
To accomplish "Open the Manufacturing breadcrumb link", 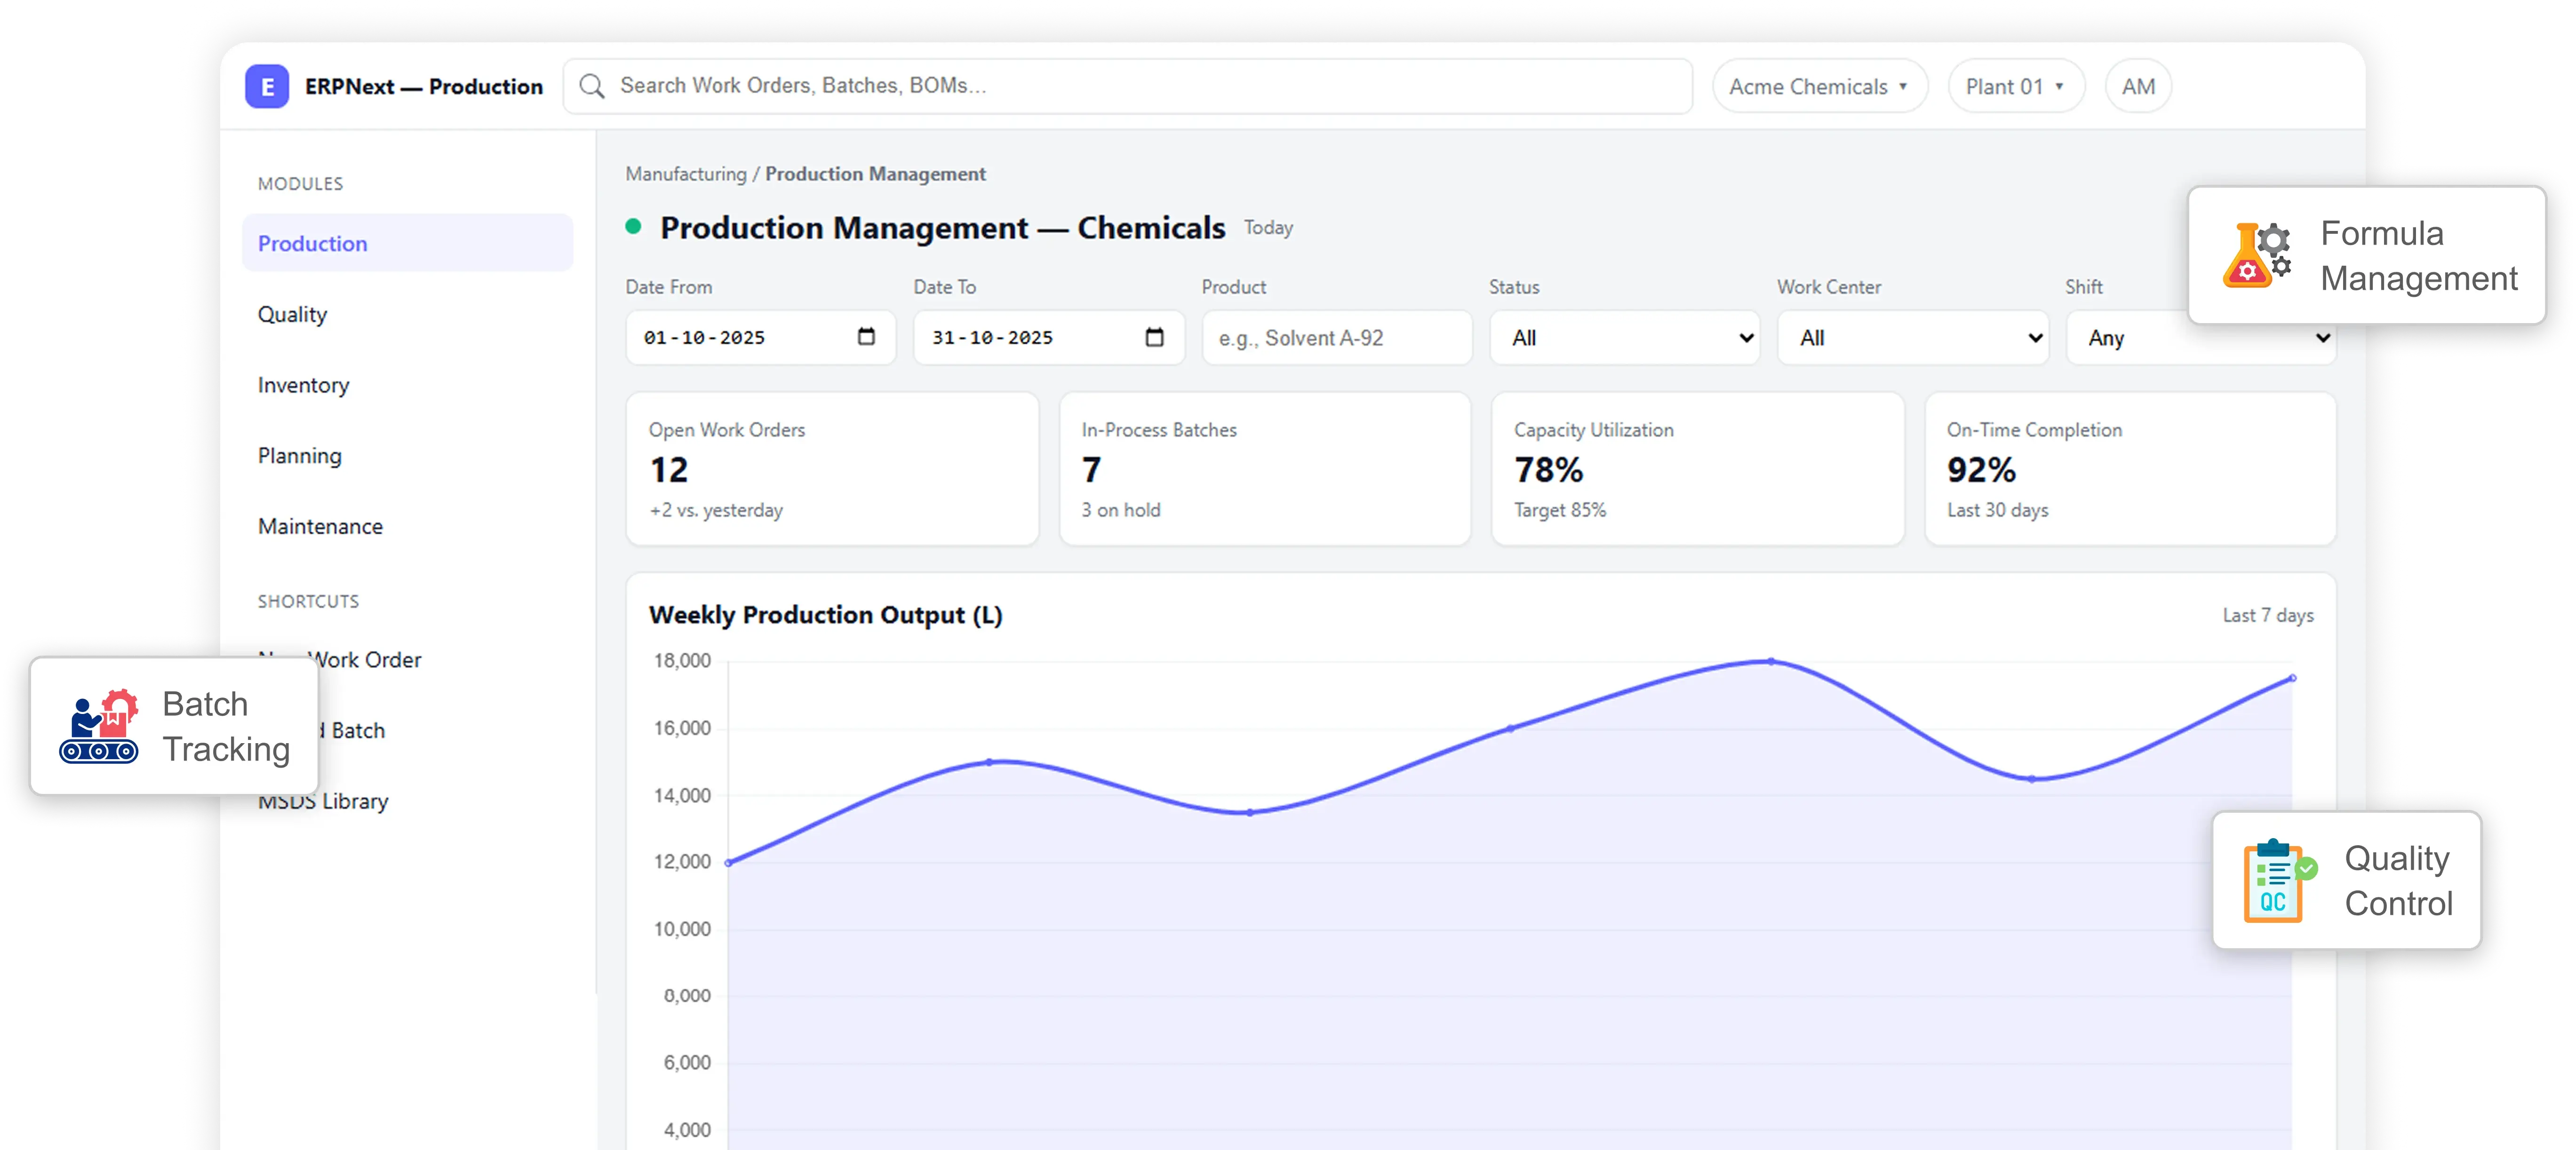I will click(686, 173).
